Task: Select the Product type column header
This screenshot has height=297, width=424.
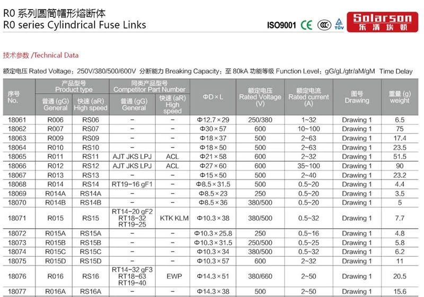Action: tap(73, 87)
